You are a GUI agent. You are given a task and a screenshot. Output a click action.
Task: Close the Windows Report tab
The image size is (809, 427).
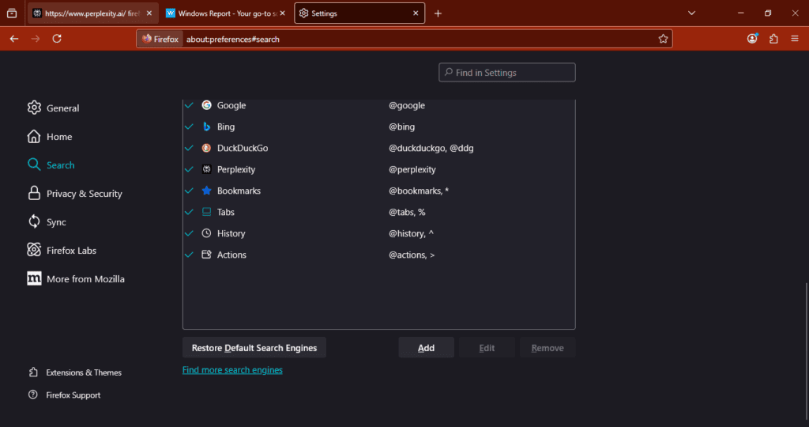(282, 13)
